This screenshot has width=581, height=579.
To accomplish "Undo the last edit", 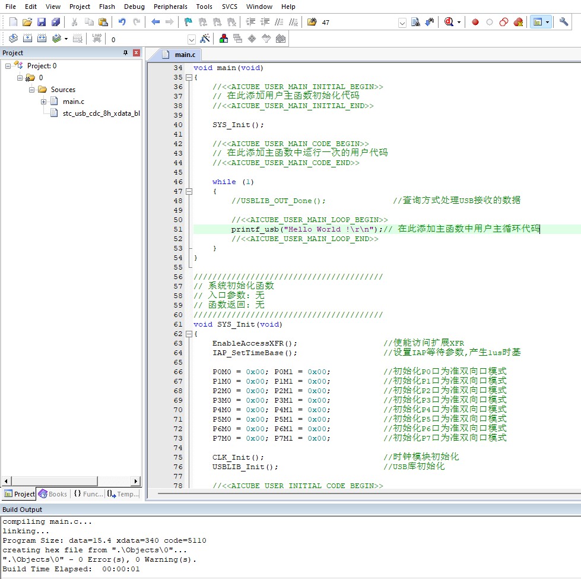I will pyautogui.click(x=122, y=22).
